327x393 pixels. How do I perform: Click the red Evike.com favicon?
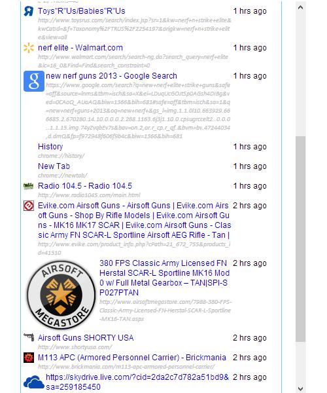[x=29, y=206]
